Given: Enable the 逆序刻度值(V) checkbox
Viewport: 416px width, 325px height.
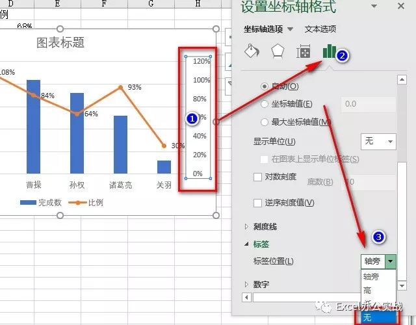Looking at the screenshot, I should [x=257, y=203].
